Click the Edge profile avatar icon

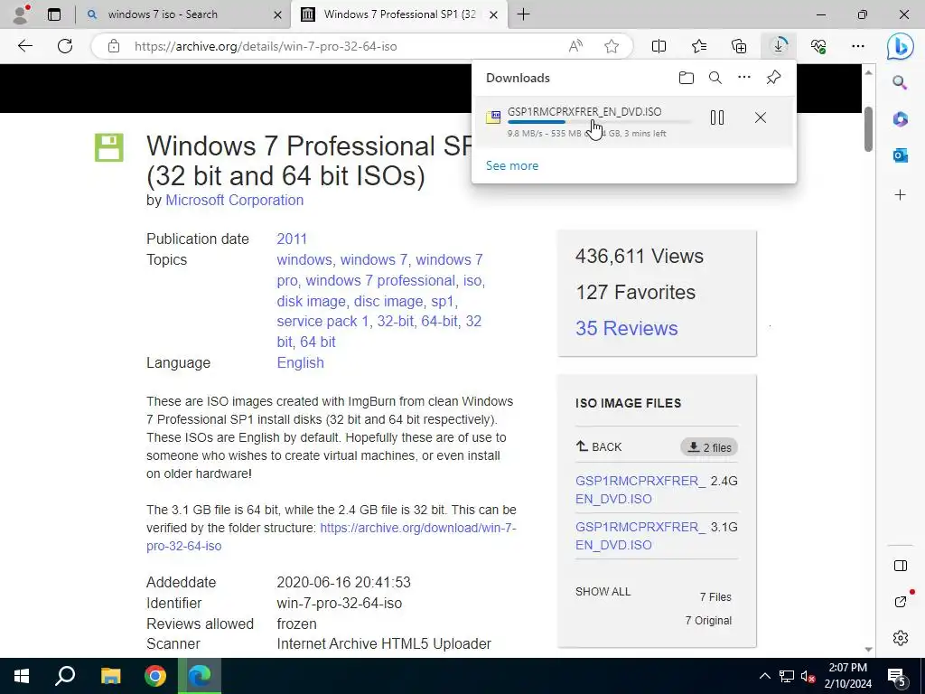pyautogui.click(x=22, y=14)
